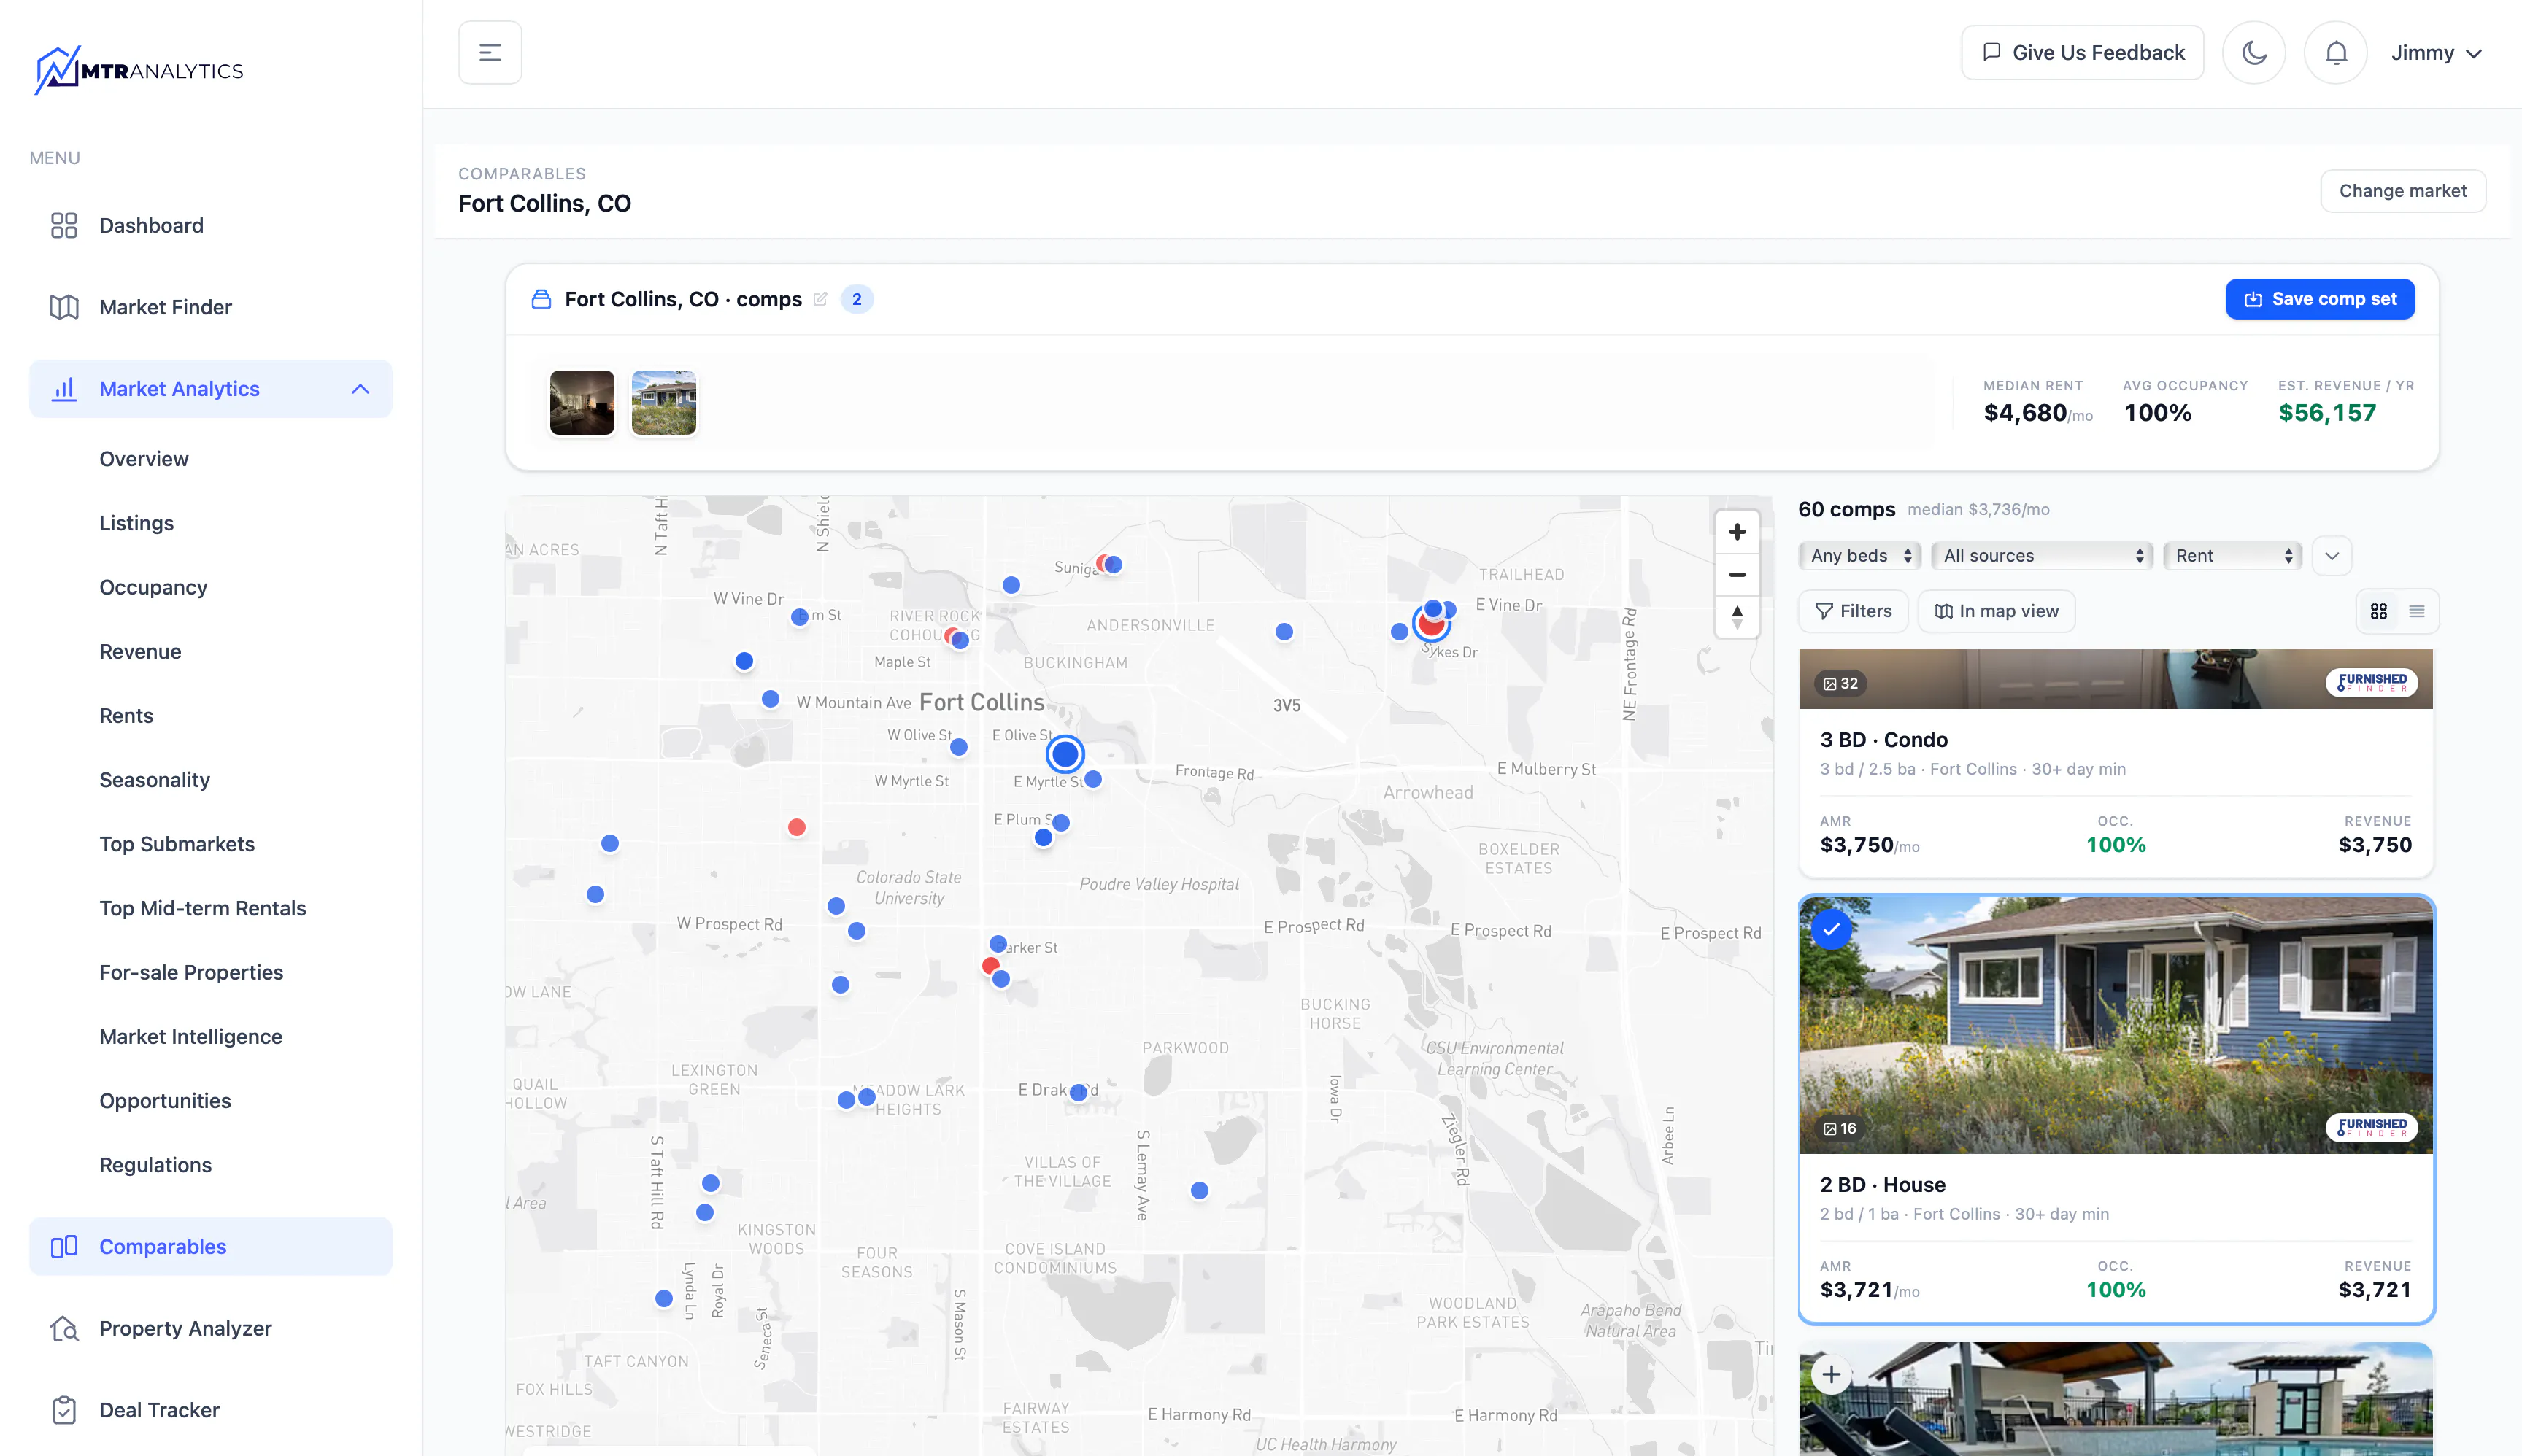Add the pool listing with plus icon

coord(1831,1374)
